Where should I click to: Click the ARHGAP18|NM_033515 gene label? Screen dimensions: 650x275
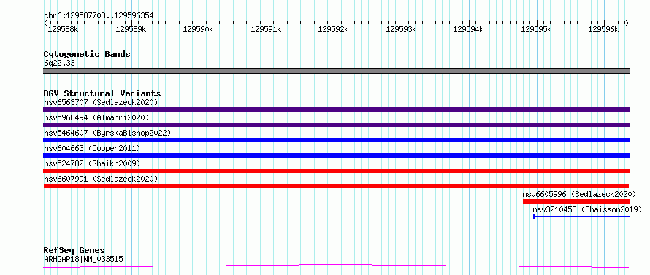83,260
